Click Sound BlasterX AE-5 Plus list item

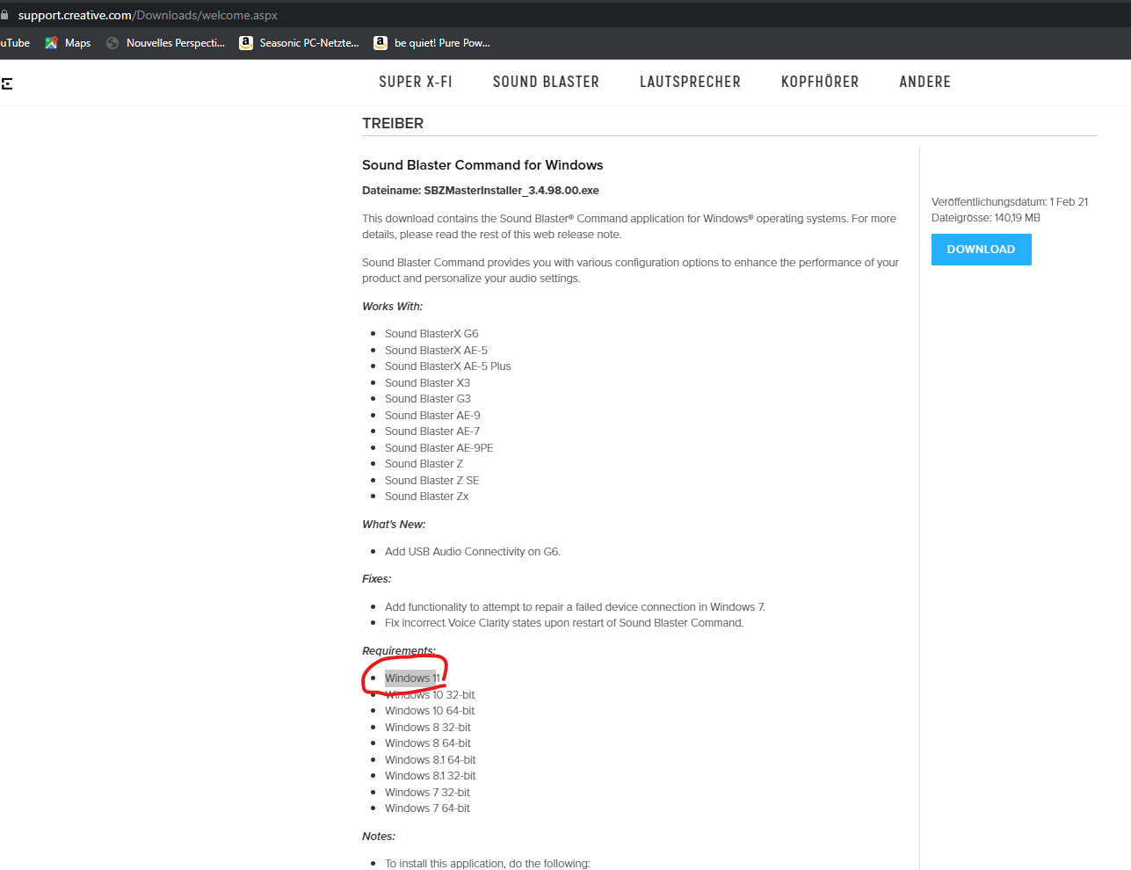(447, 366)
